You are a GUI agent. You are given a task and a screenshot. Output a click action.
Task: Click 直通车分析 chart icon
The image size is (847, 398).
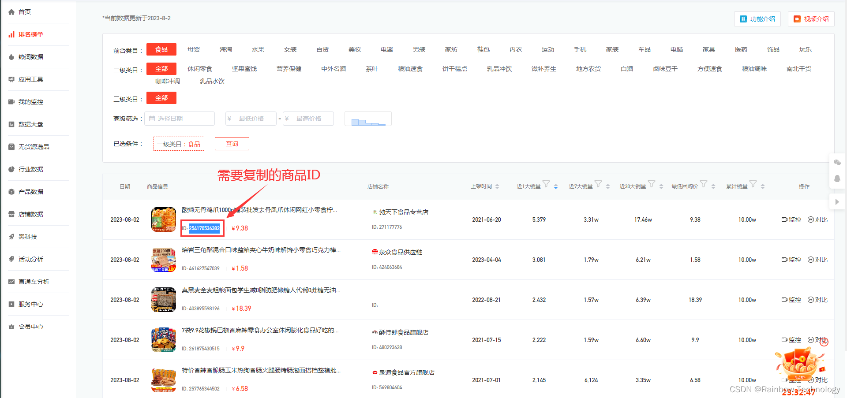(11, 282)
